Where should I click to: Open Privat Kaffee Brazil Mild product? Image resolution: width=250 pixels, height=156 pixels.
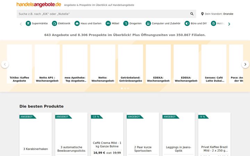tap(214, 135)
